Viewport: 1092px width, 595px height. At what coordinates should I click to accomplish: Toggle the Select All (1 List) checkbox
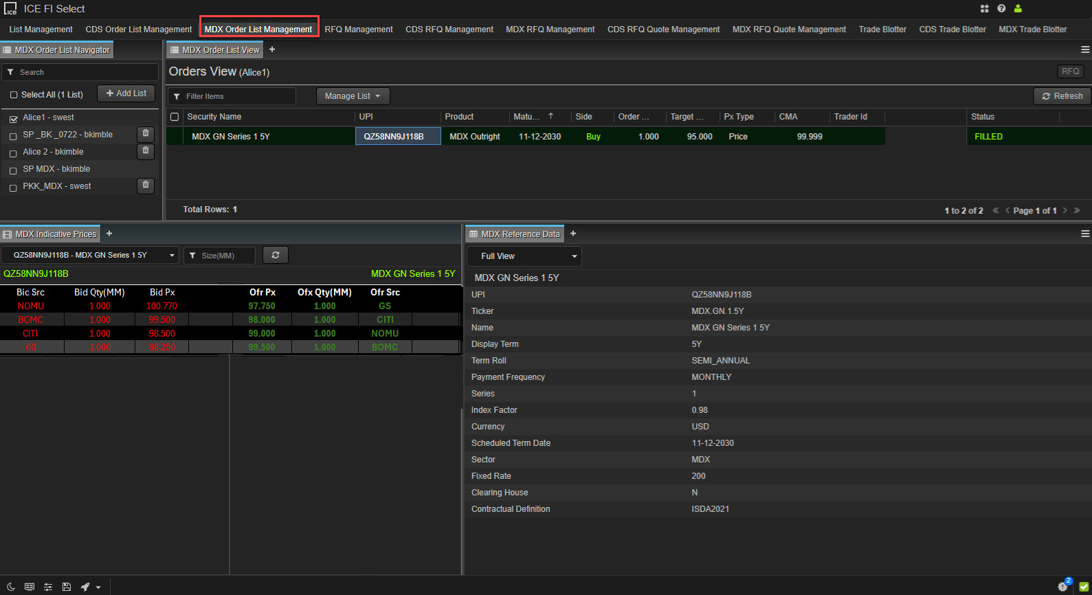coord(14,95)
